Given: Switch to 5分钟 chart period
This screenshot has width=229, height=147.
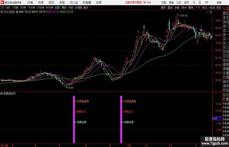Looking at the screenshot, I should coord(23,8).
